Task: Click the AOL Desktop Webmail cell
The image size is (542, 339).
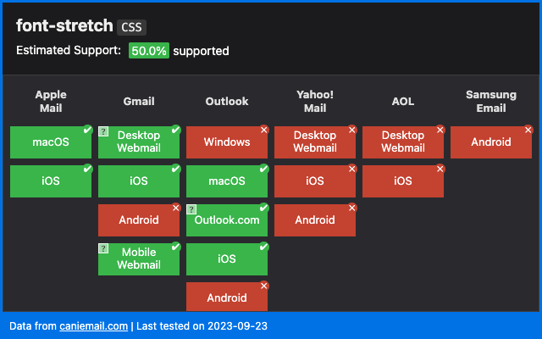Action: point(403,142)
